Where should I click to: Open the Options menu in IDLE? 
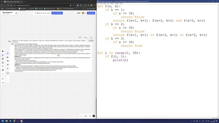pos(112,3)
